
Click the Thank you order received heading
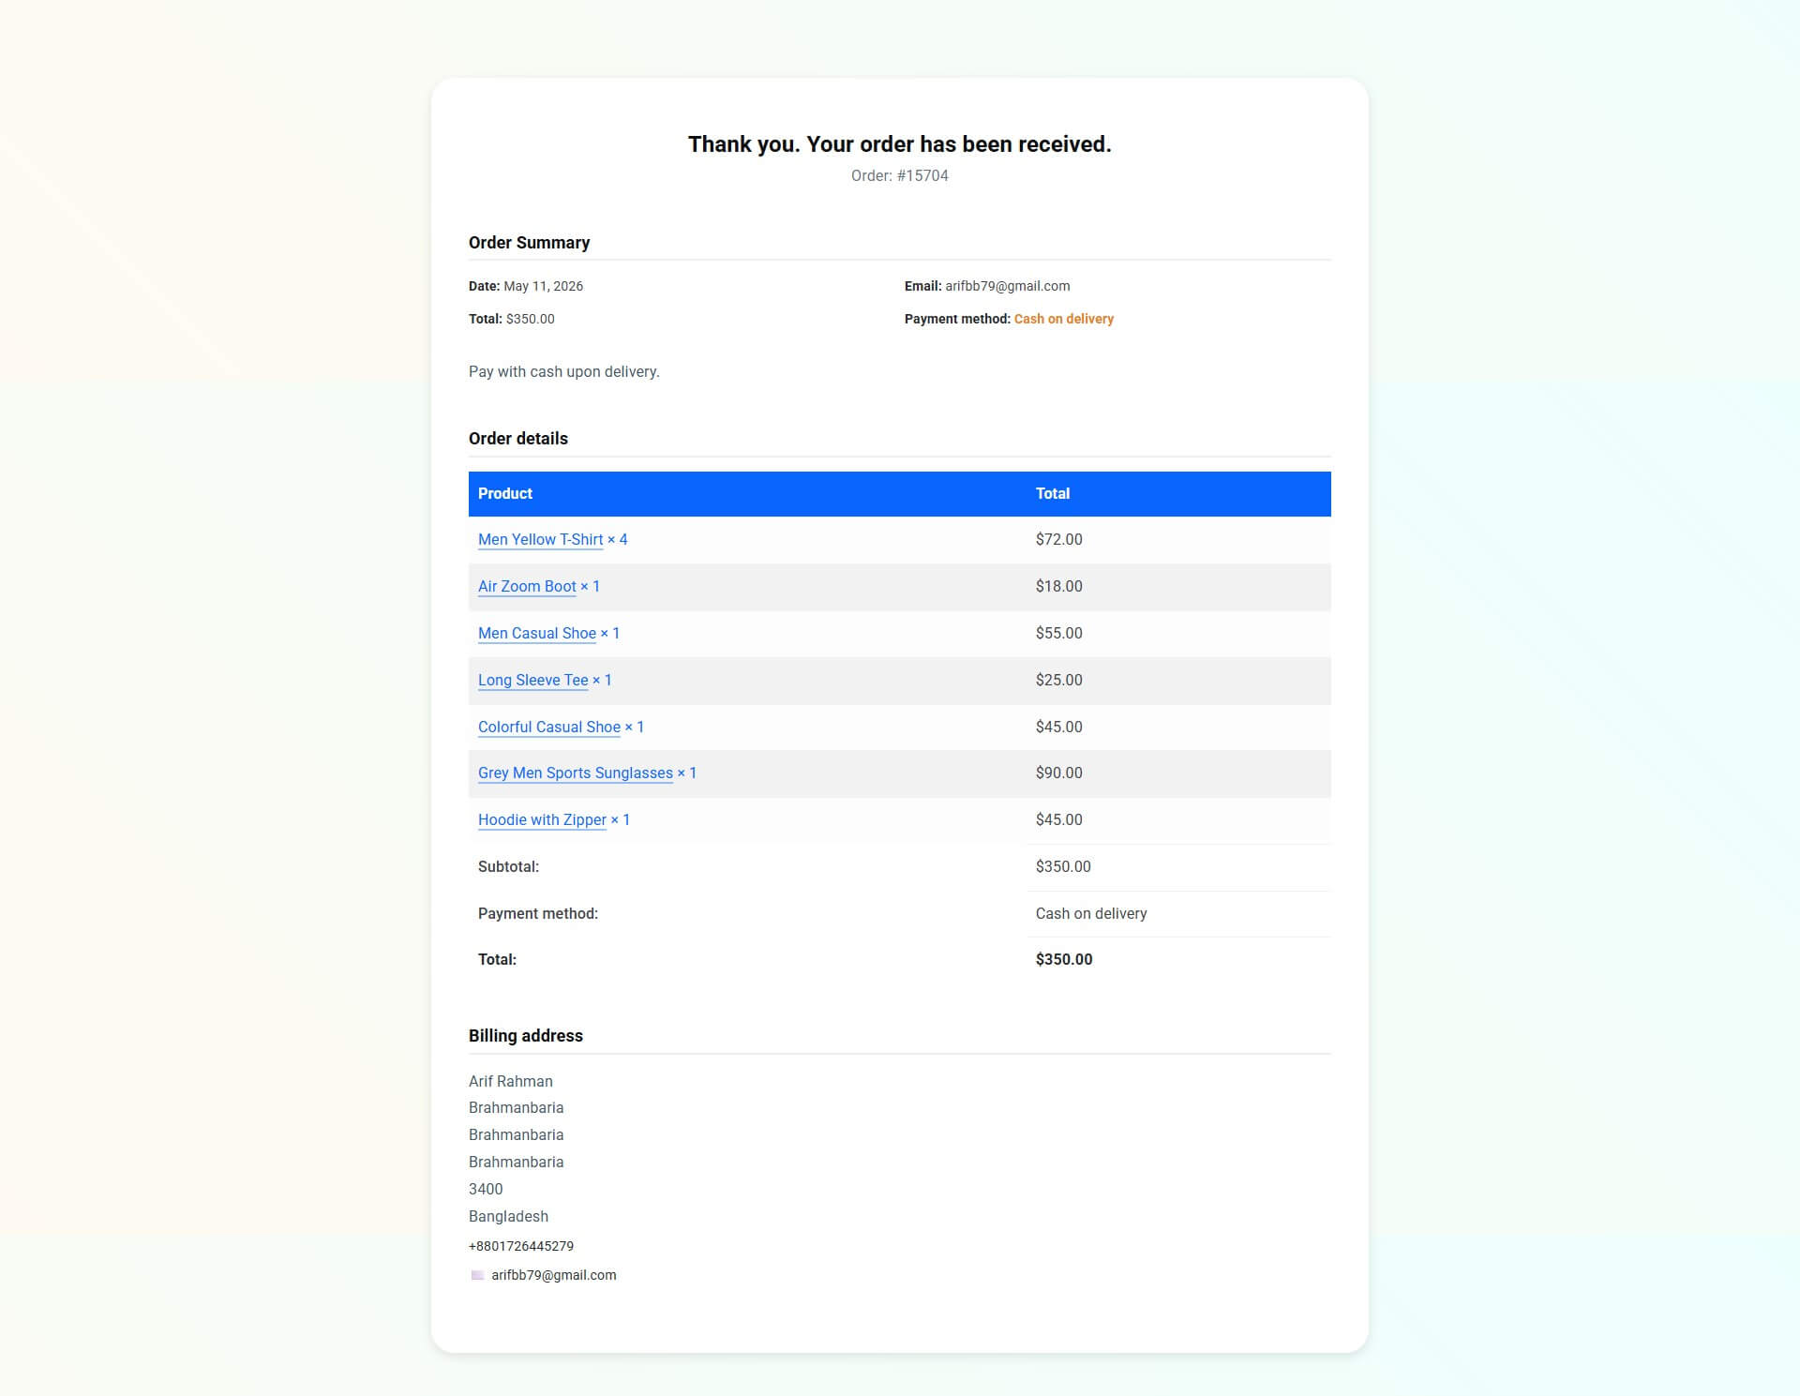click(900, 144)
